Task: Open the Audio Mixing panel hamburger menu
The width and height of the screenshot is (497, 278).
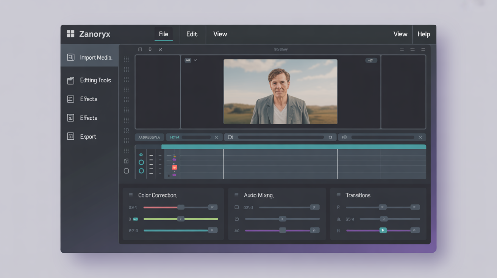Action: [236, 195]
